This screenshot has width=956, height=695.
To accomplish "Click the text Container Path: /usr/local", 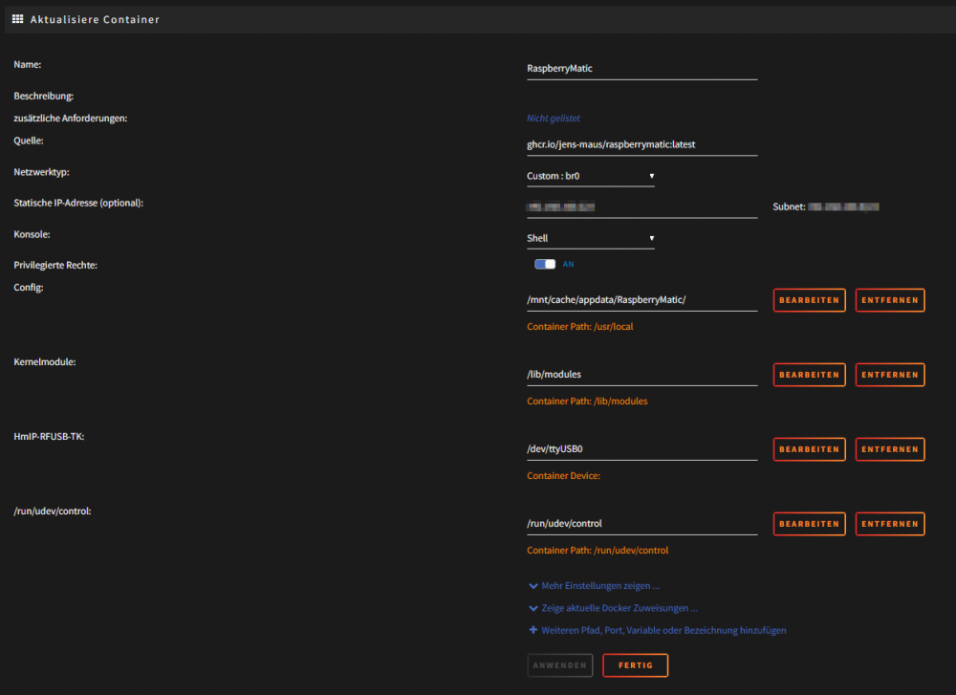I will click(x=580, y=327).
